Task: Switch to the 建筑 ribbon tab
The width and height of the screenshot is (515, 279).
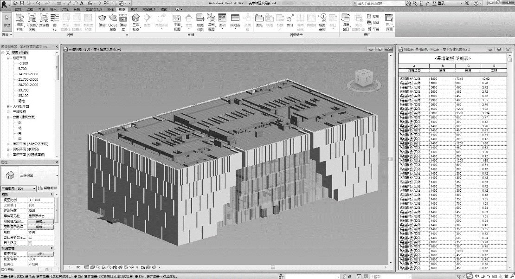Action: point(18,10)
